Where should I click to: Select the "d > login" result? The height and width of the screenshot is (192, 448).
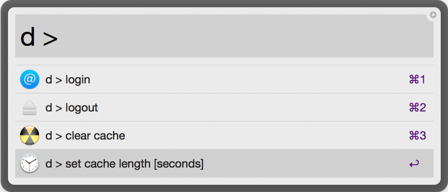click(219, 80)
